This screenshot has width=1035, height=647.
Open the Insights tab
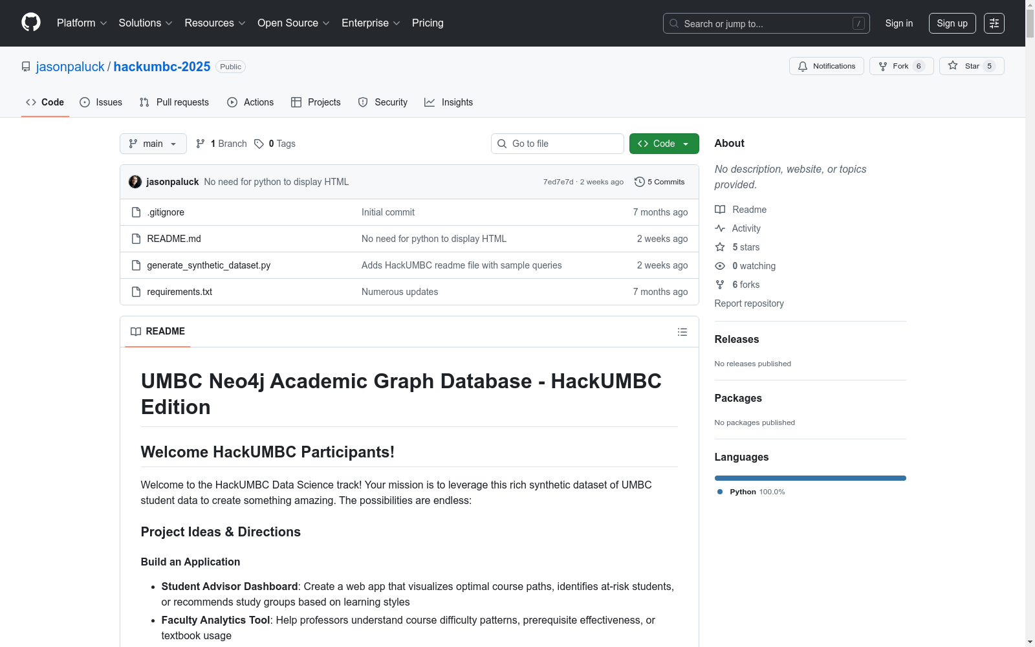tap(449, 102)
